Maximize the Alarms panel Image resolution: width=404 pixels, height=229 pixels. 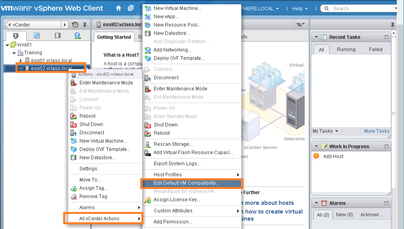coord(387,203)
